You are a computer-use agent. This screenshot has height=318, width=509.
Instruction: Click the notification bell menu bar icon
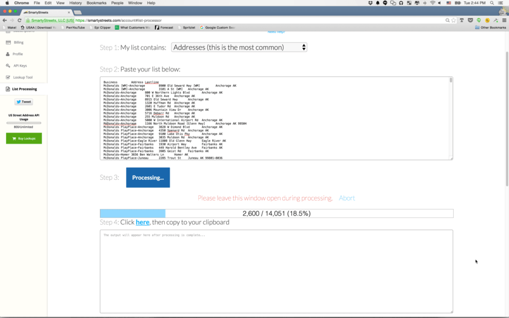[378, 3]
